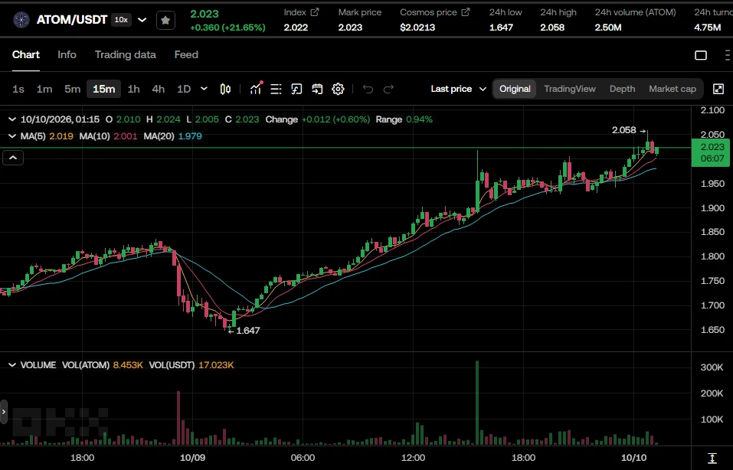Click the ATOM coin logo
Image resolution: width=733 pixels, height=470 pixels.
point(21,20)
